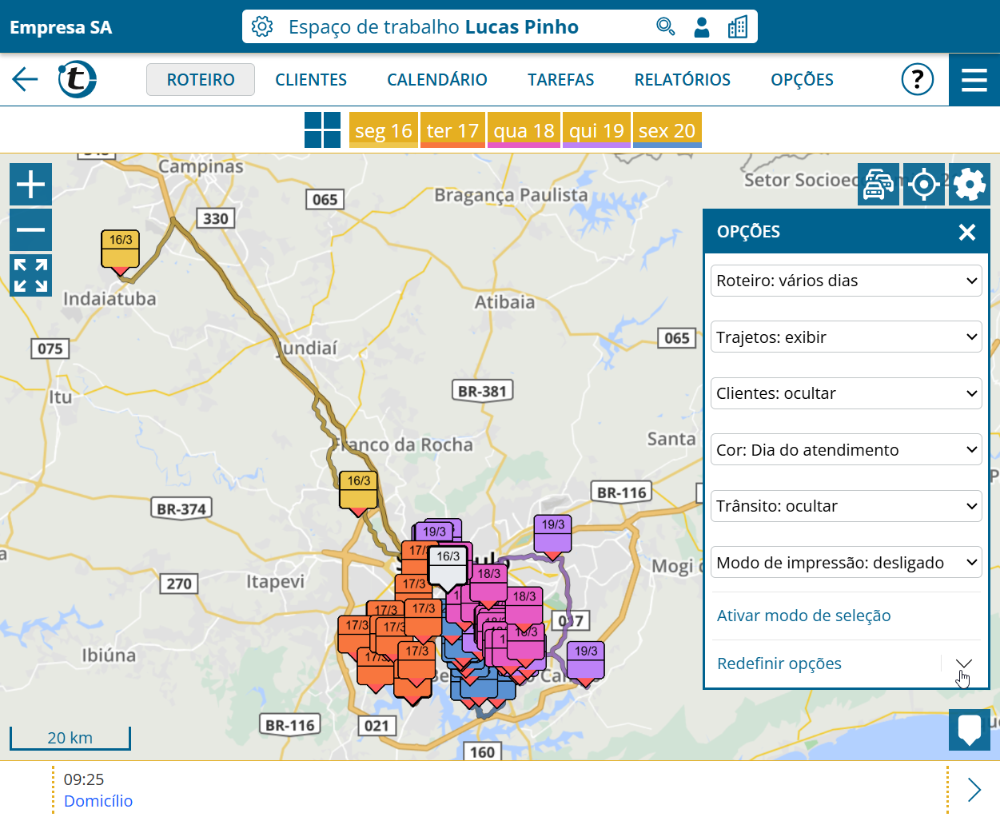Center map on current location
This screenshot has width=1000, height=817.
[923, 185]
